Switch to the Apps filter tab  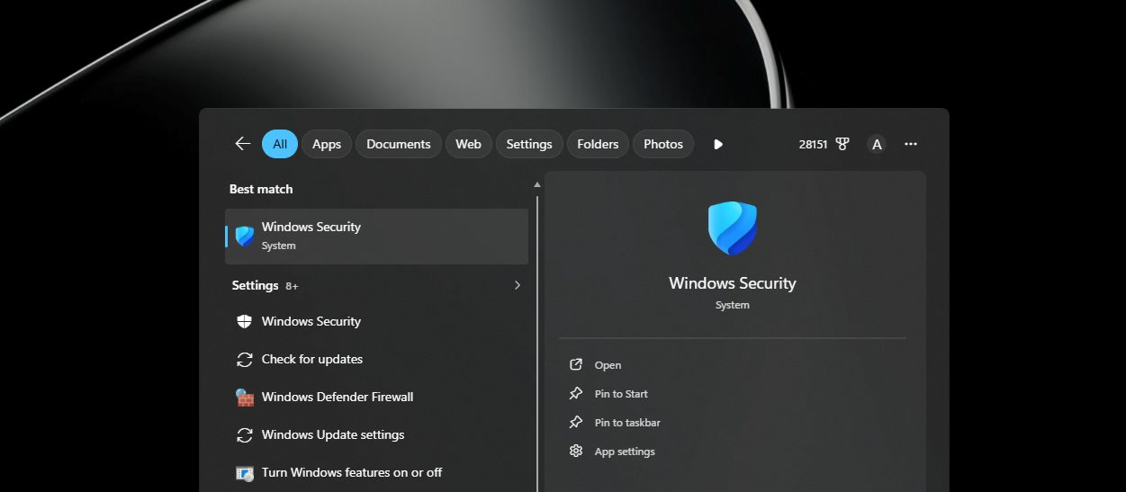point(327,144)
